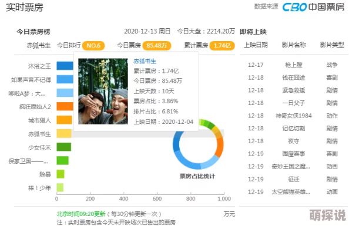Open upcoming film 围屋喜事
Image resolution: width=349 pixels, height=226 pixels.
294,154
